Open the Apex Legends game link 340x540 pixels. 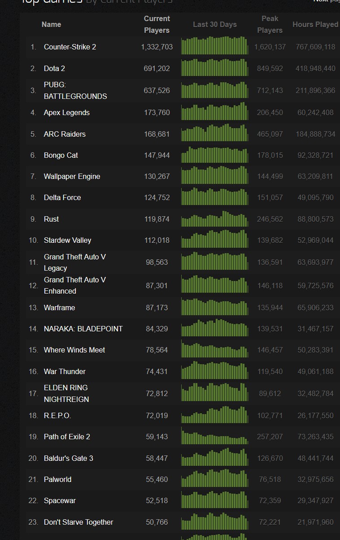pyautogui.click(x=67, y=112)
